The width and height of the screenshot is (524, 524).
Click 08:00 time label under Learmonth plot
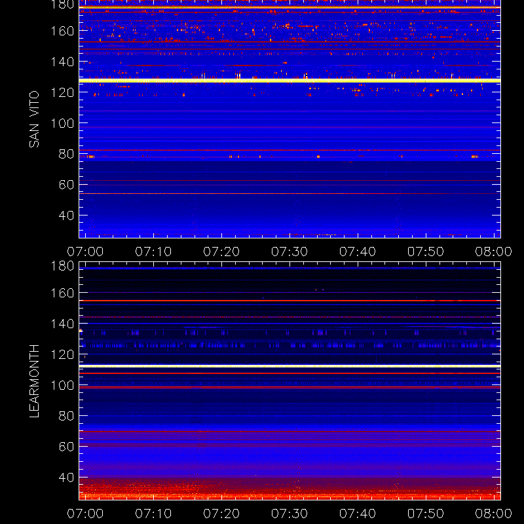[x=494, y=514]
